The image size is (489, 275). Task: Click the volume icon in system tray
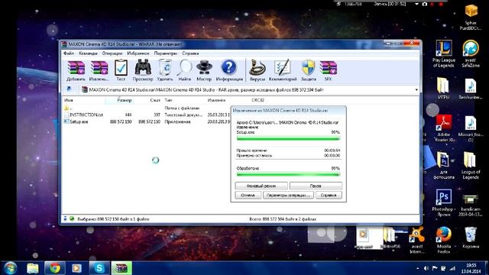426,268
